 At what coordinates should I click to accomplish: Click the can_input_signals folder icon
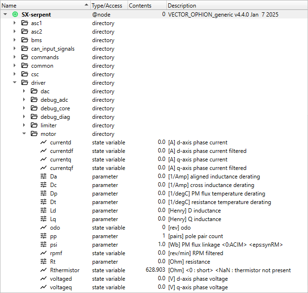coord(25,49)
